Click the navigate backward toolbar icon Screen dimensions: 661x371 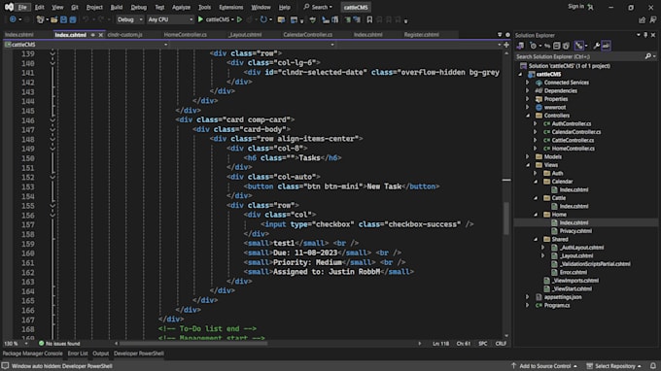point(13,19)
